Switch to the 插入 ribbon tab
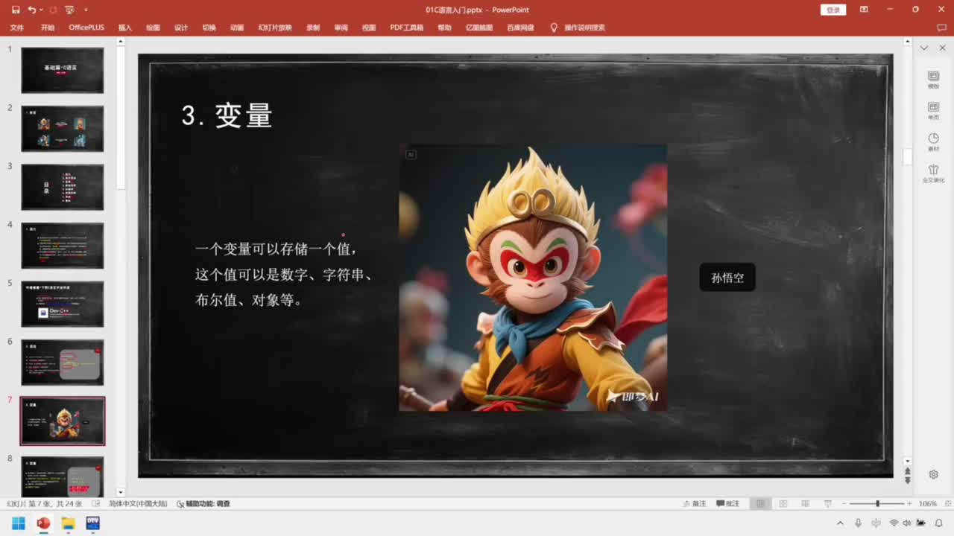 tap(125, 28)
